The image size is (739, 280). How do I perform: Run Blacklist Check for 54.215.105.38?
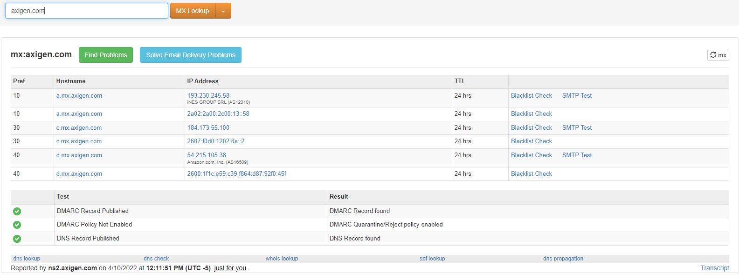click(x=532, y=155)
